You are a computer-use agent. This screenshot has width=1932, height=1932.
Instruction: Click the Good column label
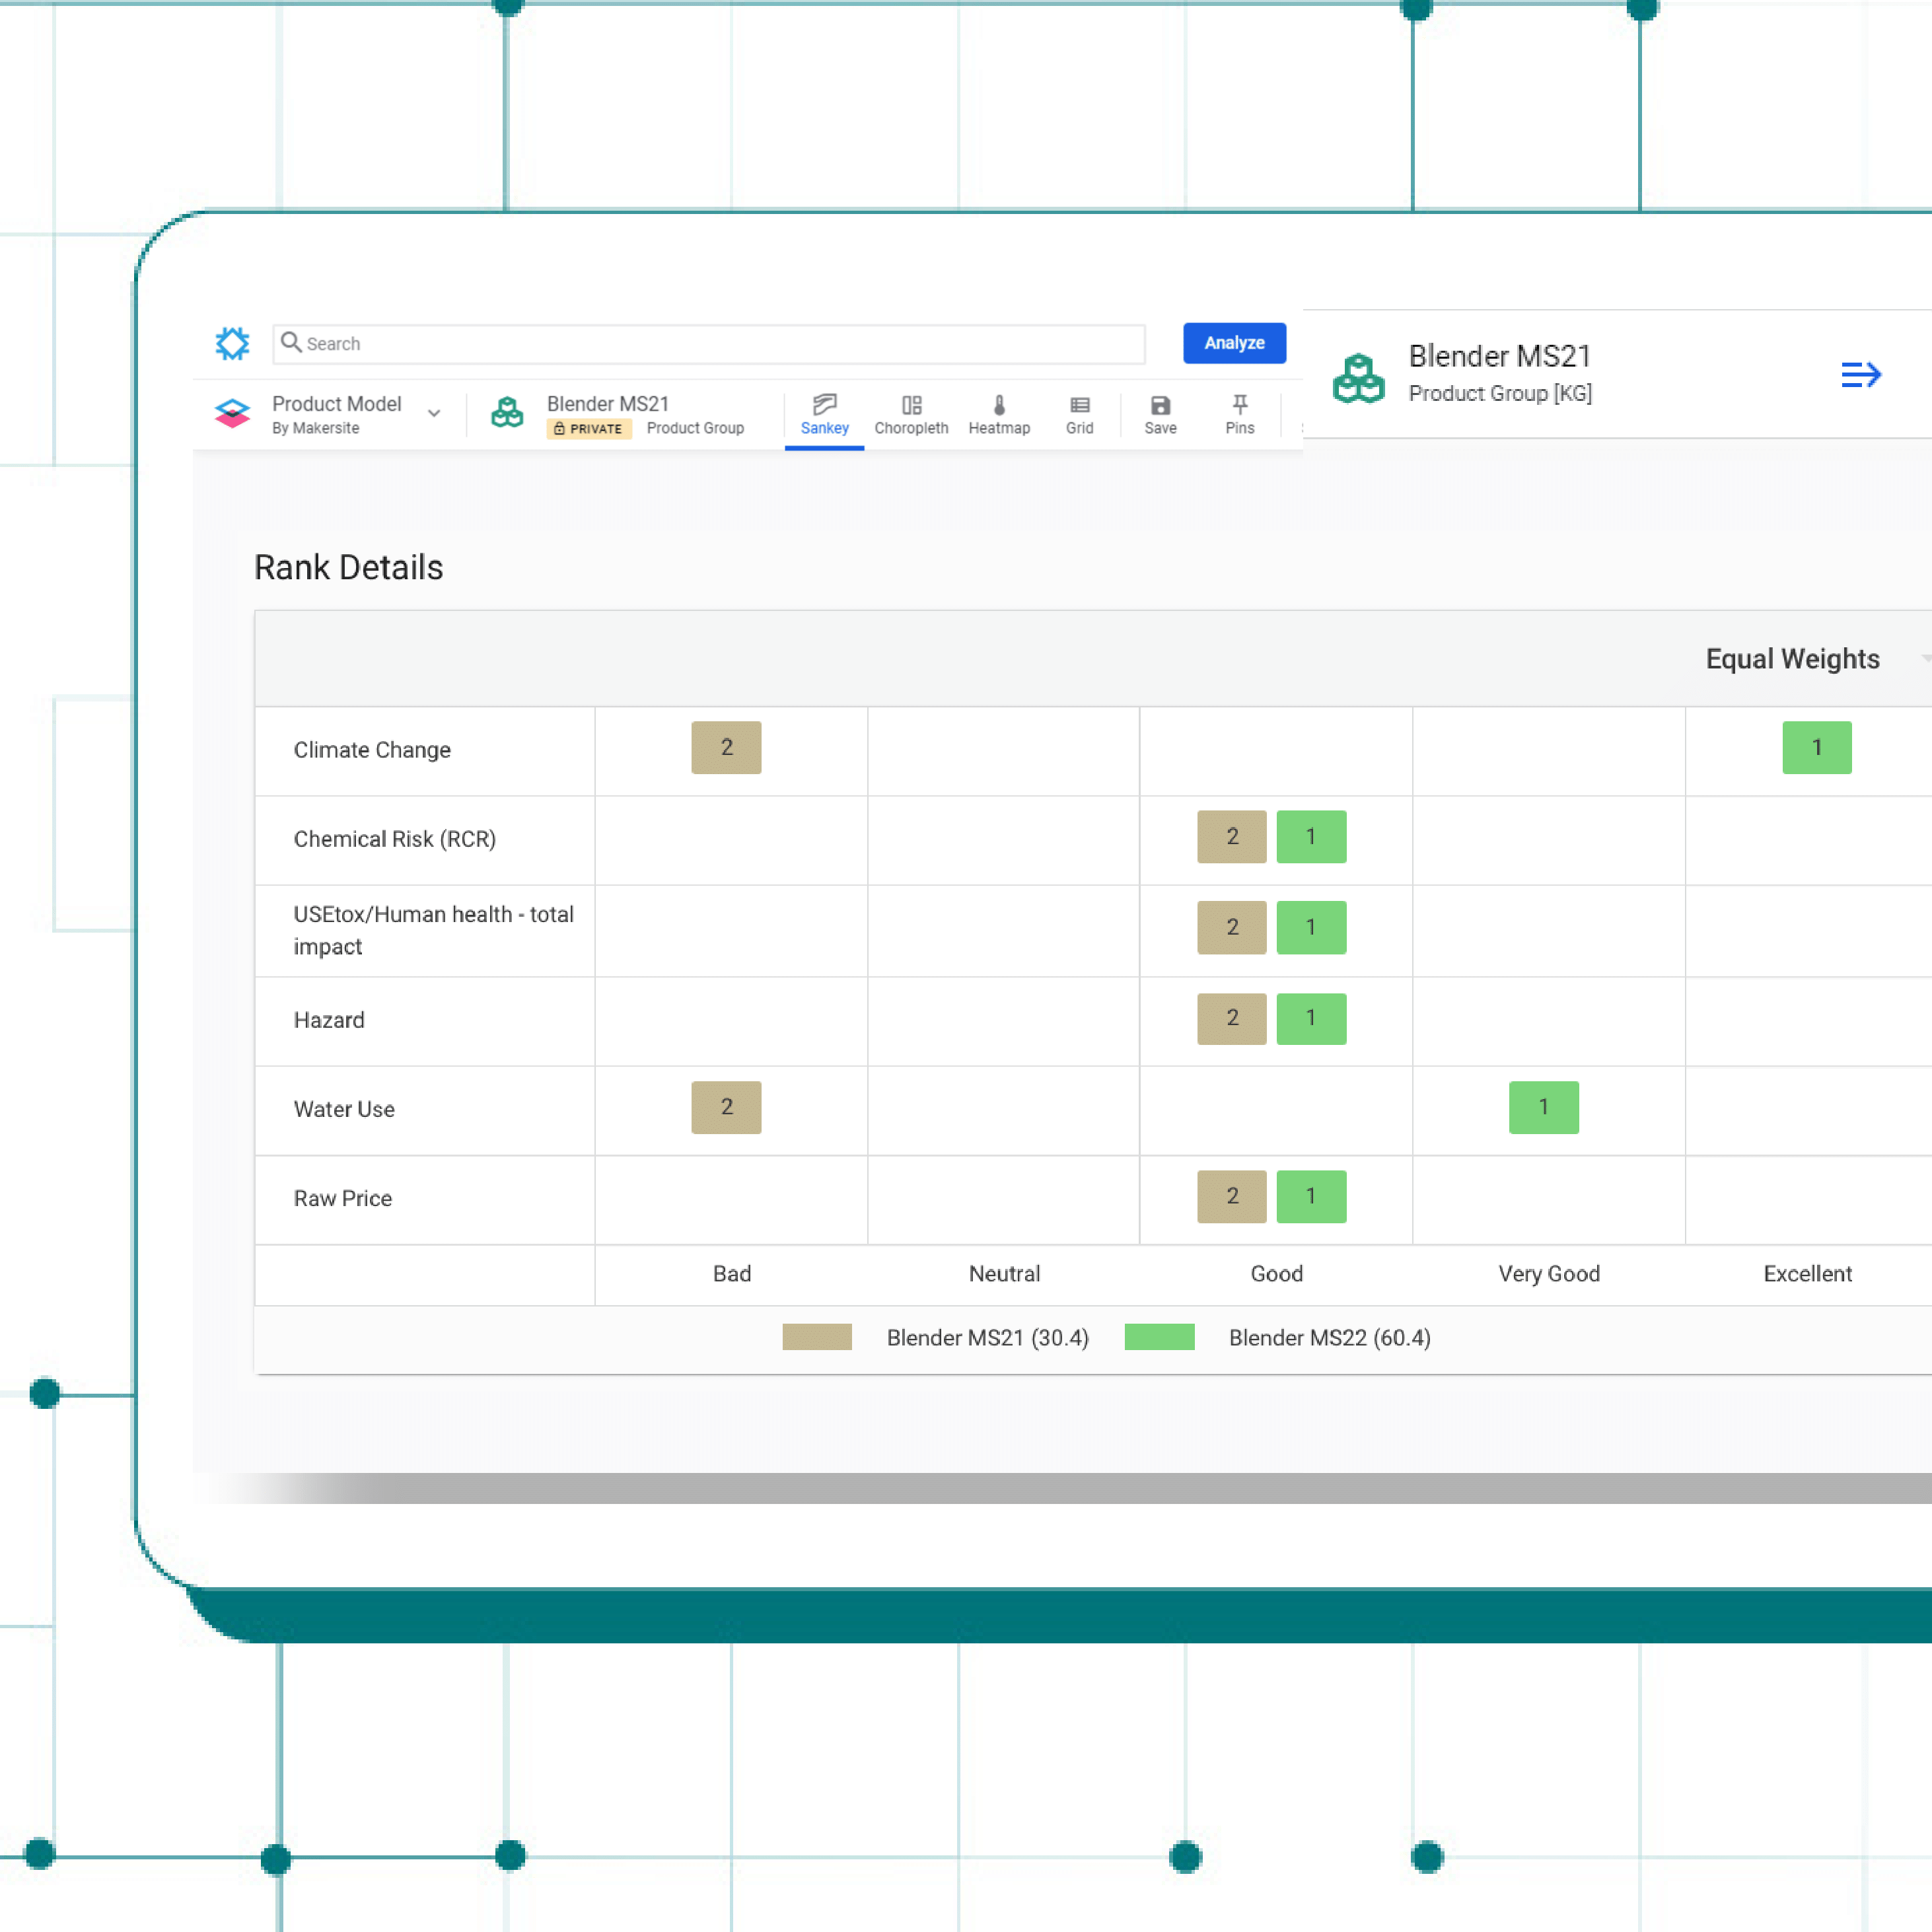pyautogui.click(x=1277, y=1274)
